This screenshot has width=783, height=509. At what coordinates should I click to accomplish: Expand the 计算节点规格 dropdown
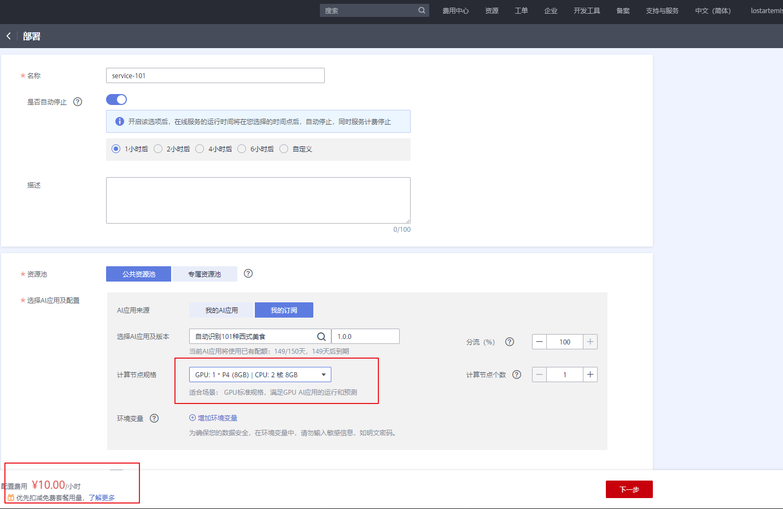click(x=260, y=375)
